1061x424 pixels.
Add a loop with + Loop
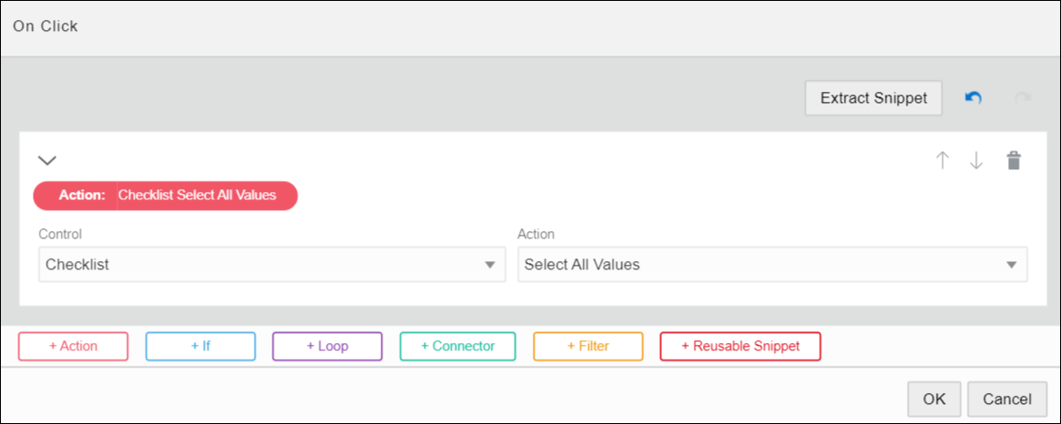(328, 347)
